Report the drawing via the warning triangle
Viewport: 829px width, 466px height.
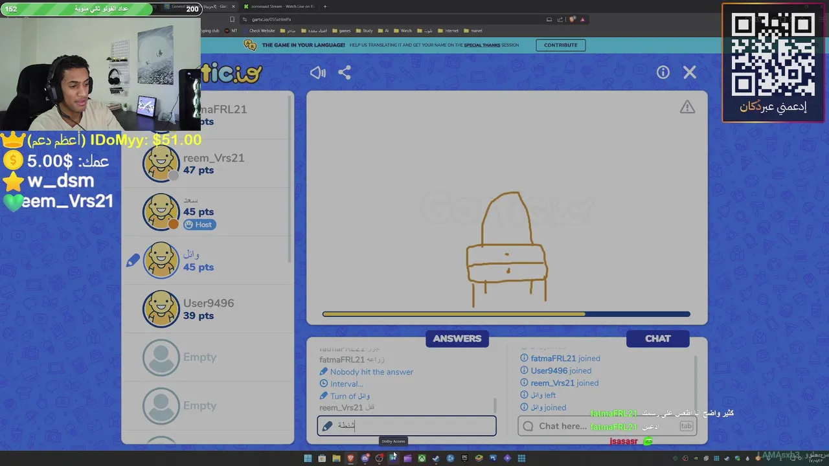pyautogui.click(x=687, y=107)
